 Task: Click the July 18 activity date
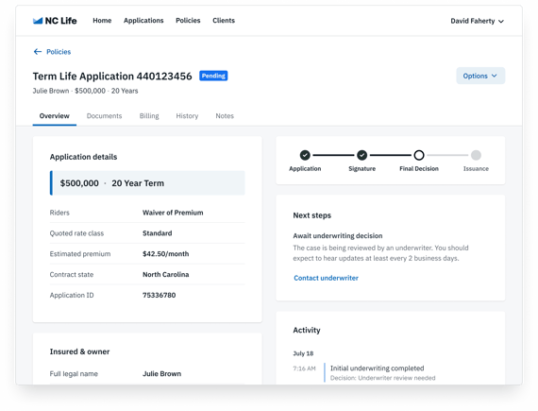pyautogui.click(x=303, y=353)
